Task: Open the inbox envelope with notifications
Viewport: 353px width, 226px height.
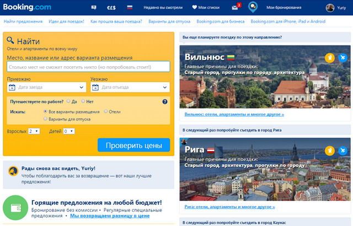Action: 236,7
